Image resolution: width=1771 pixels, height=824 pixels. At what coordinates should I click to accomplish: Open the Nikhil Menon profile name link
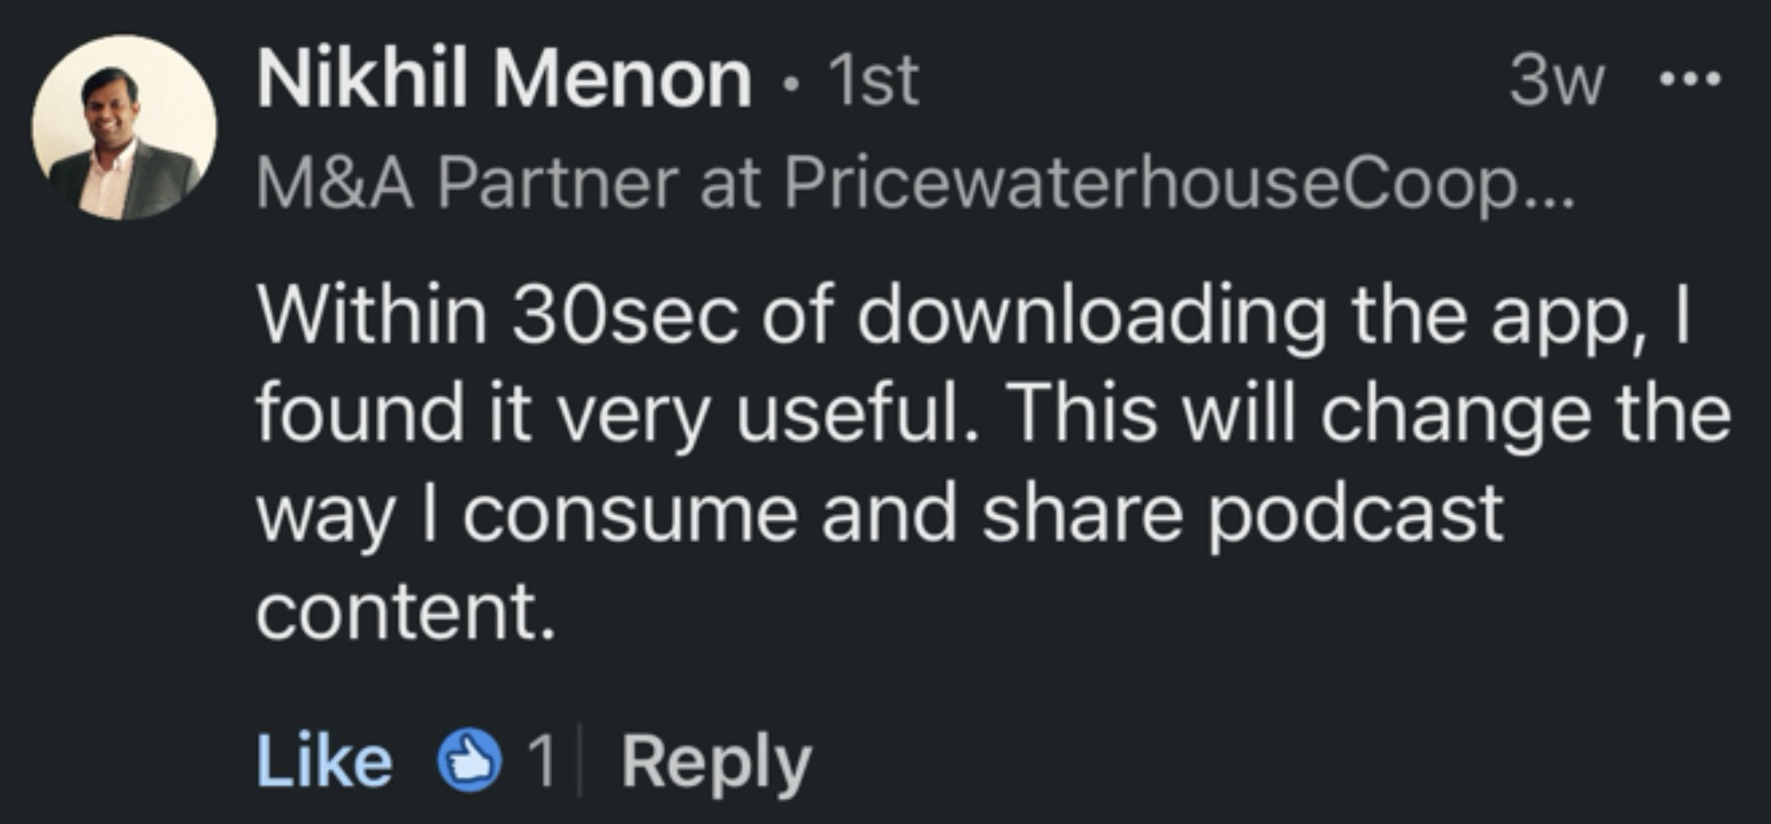tap(504, 78)
